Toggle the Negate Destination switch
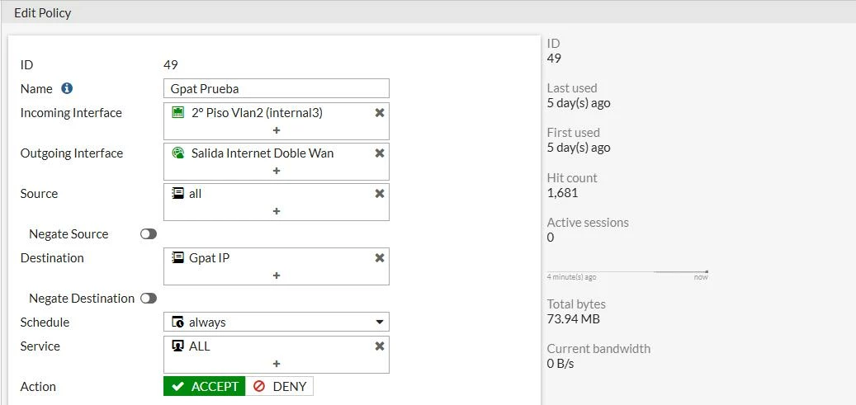Viewport: 856px width, 405px height. pos(149,299)
